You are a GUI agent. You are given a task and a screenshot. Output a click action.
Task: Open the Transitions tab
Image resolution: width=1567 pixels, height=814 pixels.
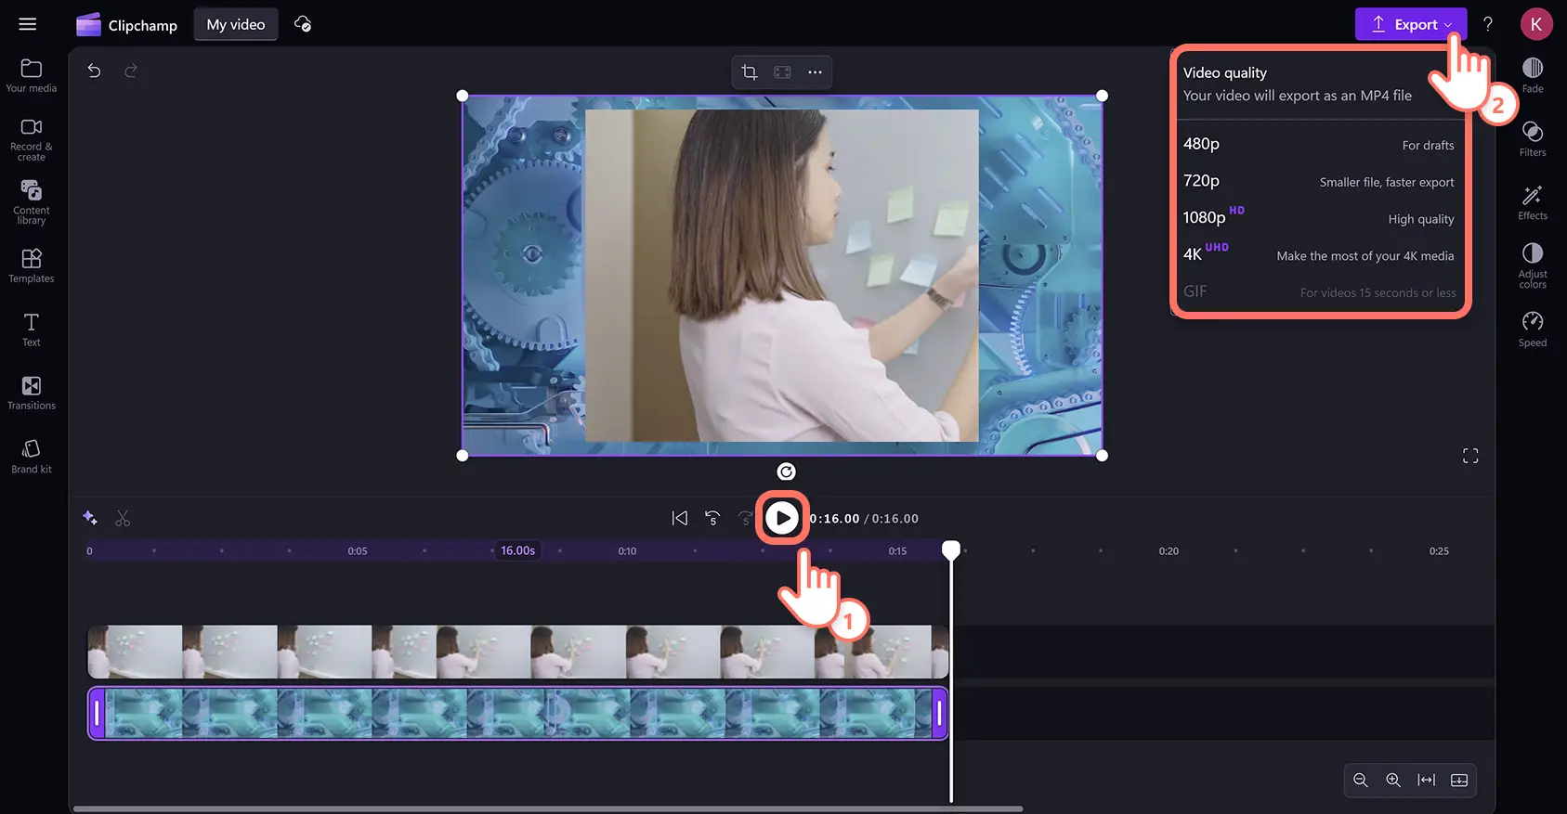[x=32, y=393]
